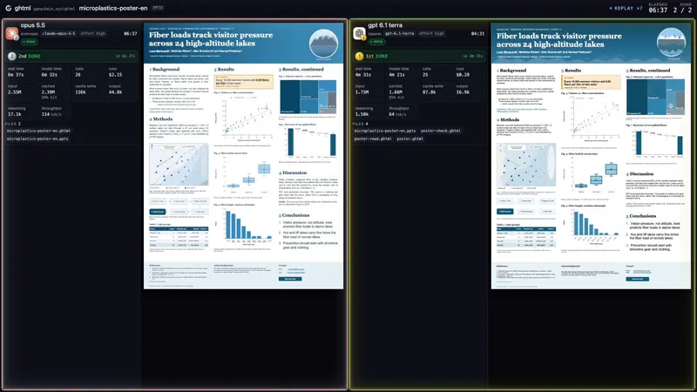697x392 pixels.
Task: Click the 1.75M input value
Action: pyautogui.click(x=362, y=92)
